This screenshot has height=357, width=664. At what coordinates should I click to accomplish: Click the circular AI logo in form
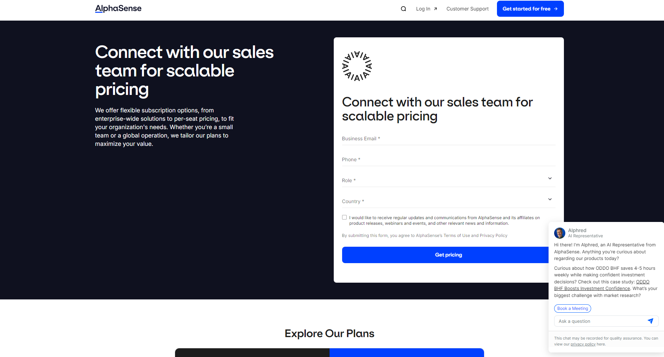(357, 66)
